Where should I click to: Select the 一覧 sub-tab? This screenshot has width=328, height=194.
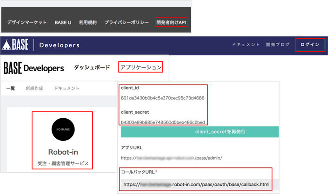[11, 88]
